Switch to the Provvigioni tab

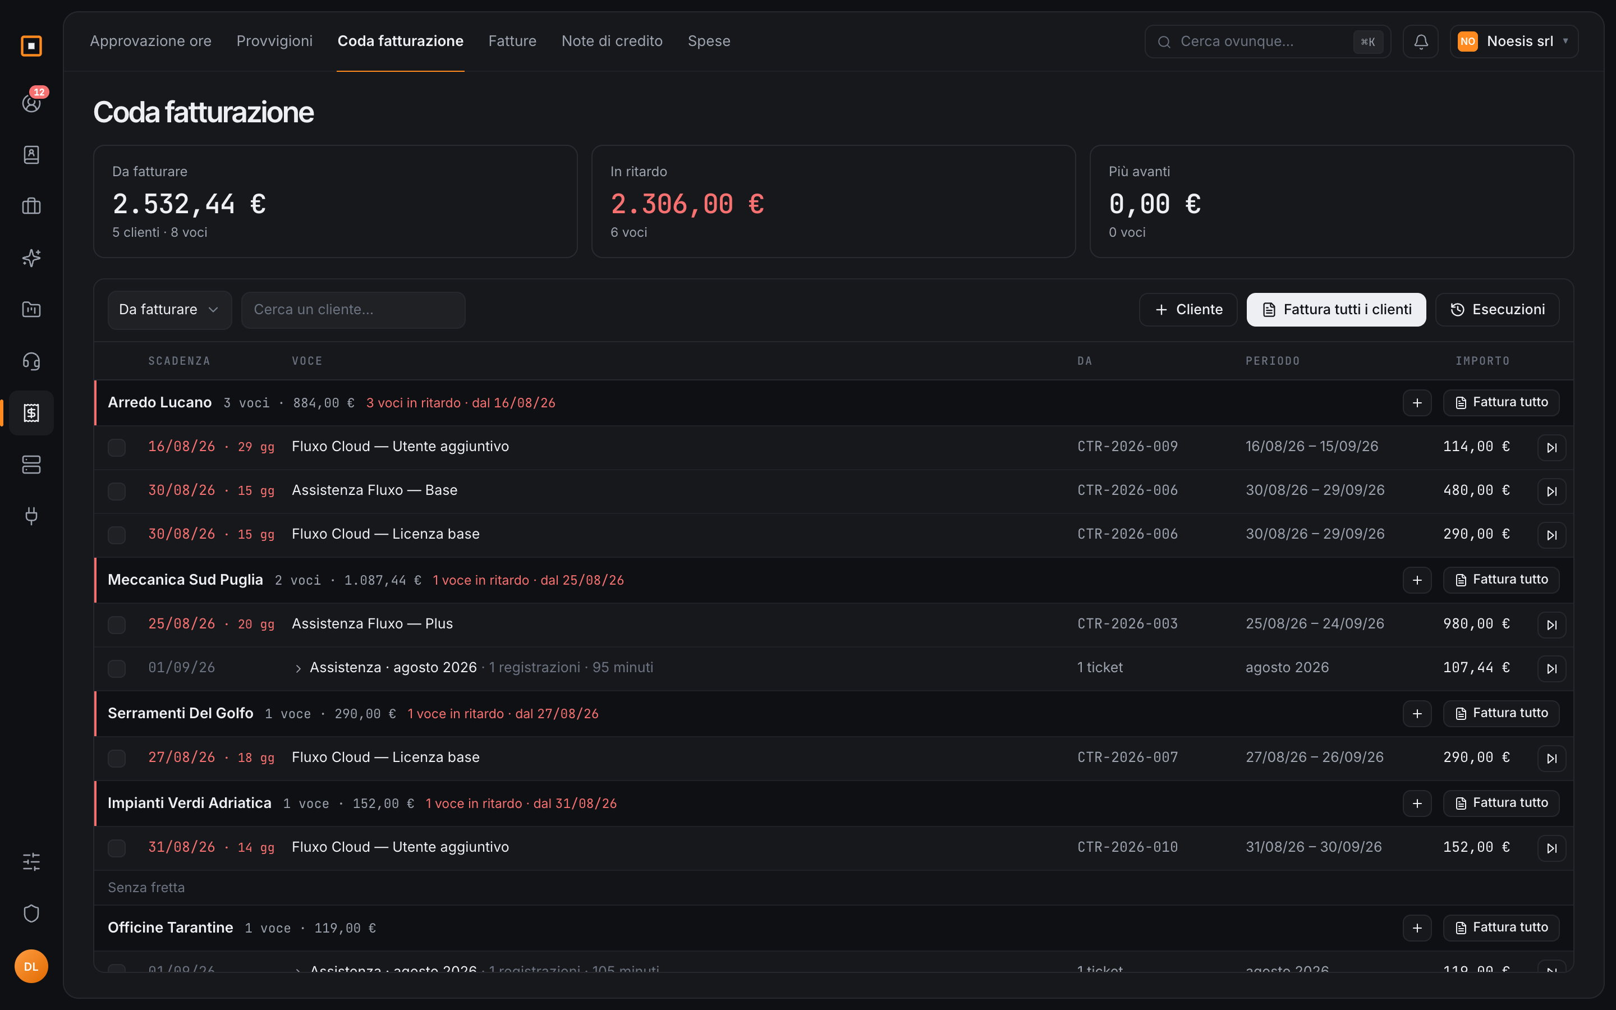(274, 42)
